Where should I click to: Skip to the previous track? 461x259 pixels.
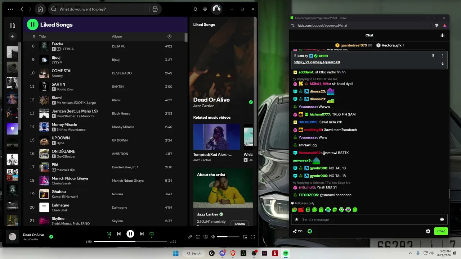click(119, 234)
